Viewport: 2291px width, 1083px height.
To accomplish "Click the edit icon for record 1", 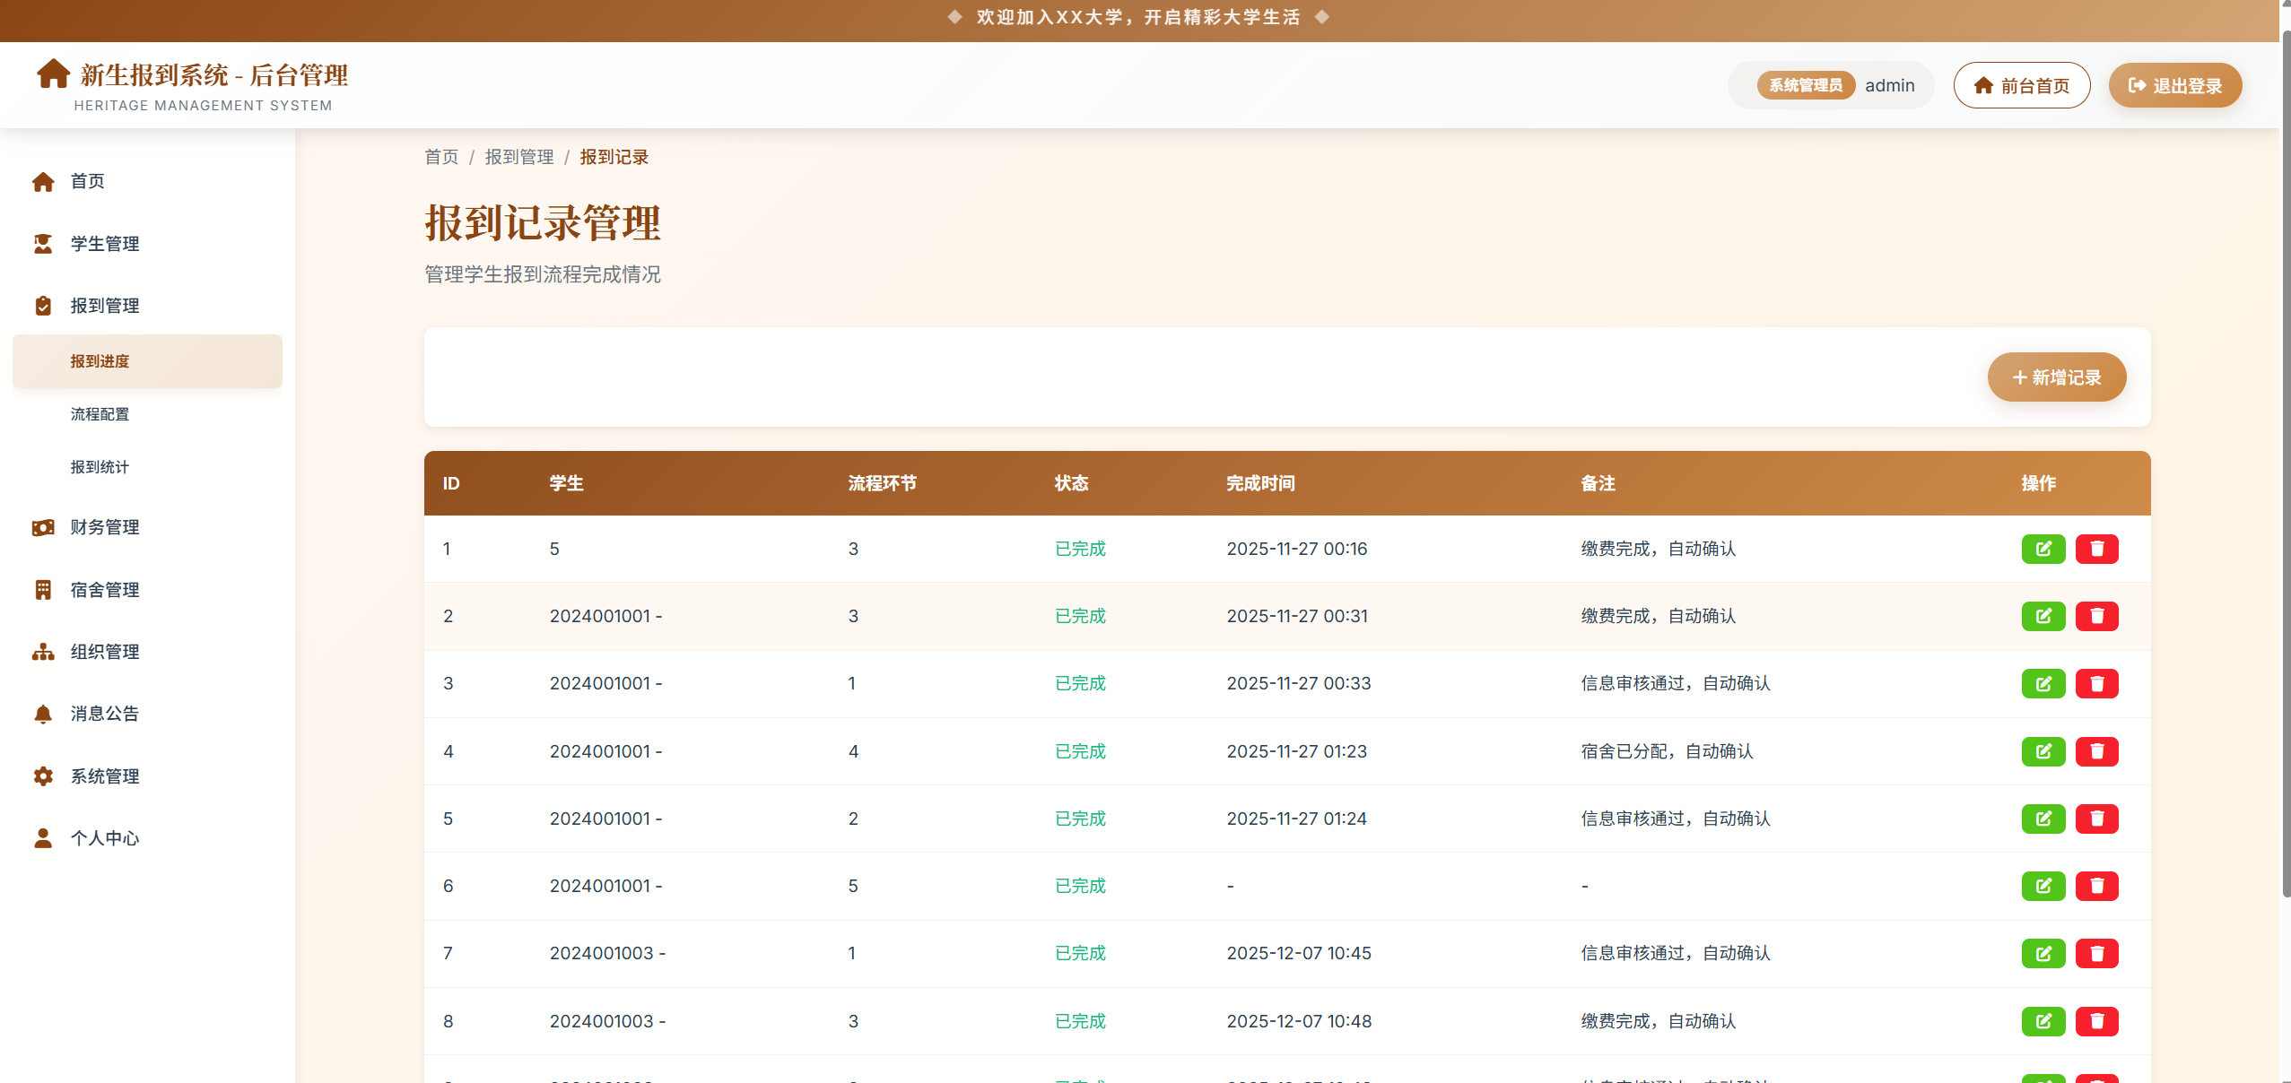I will point(2043,549).
